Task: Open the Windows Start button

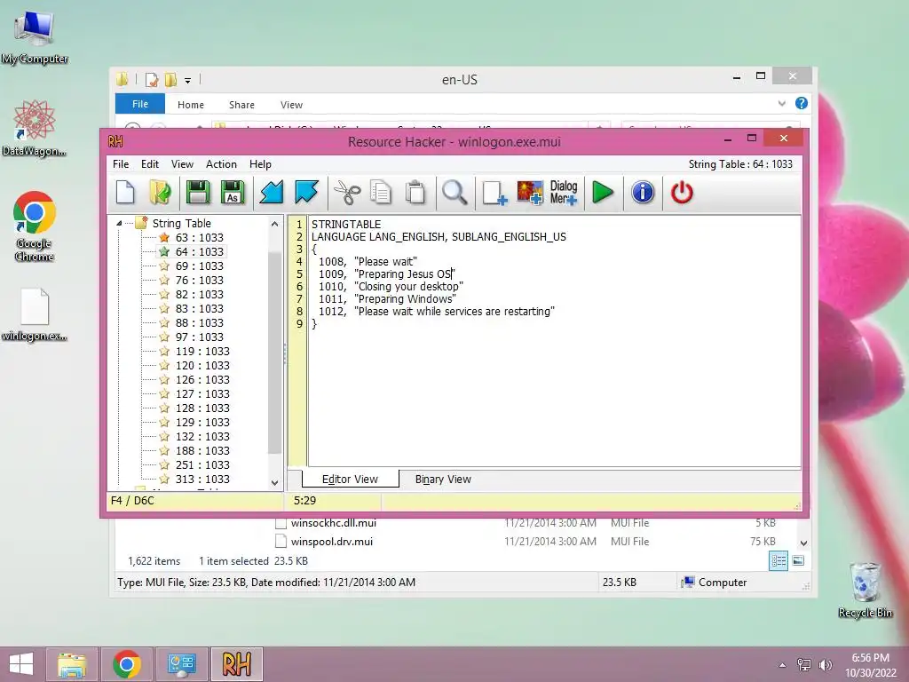Action: point(21,664)
